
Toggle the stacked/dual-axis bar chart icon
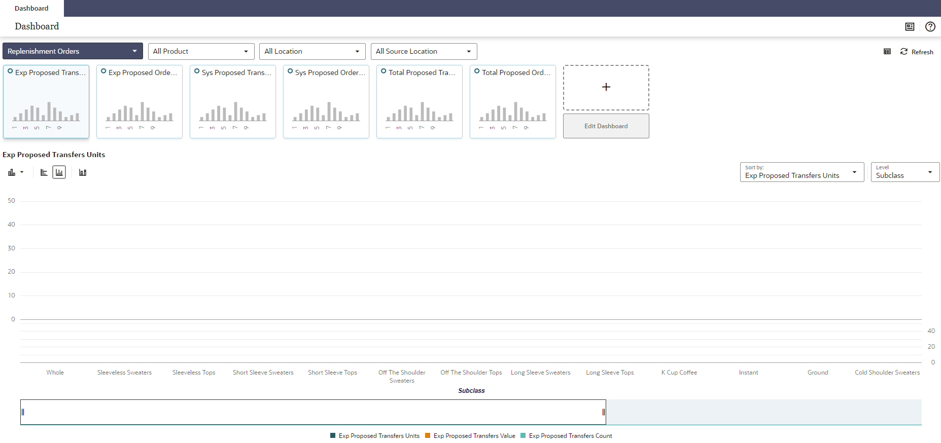point(83,173)
